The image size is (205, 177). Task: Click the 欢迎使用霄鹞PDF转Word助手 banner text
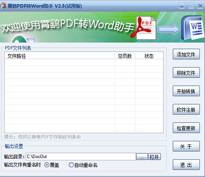tap(68, 25)
